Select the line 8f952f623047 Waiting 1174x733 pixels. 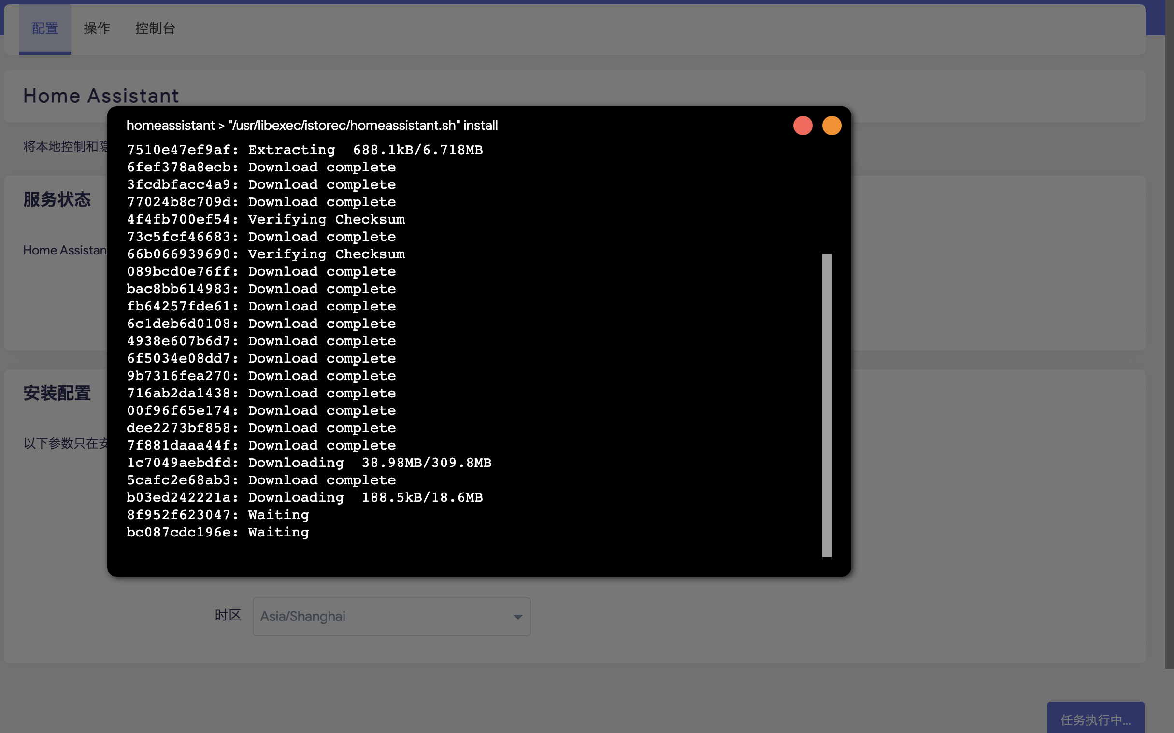click(218, 515)
